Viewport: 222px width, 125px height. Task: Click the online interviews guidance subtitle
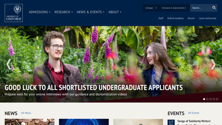pyautogui.click(x=66, y=94)
